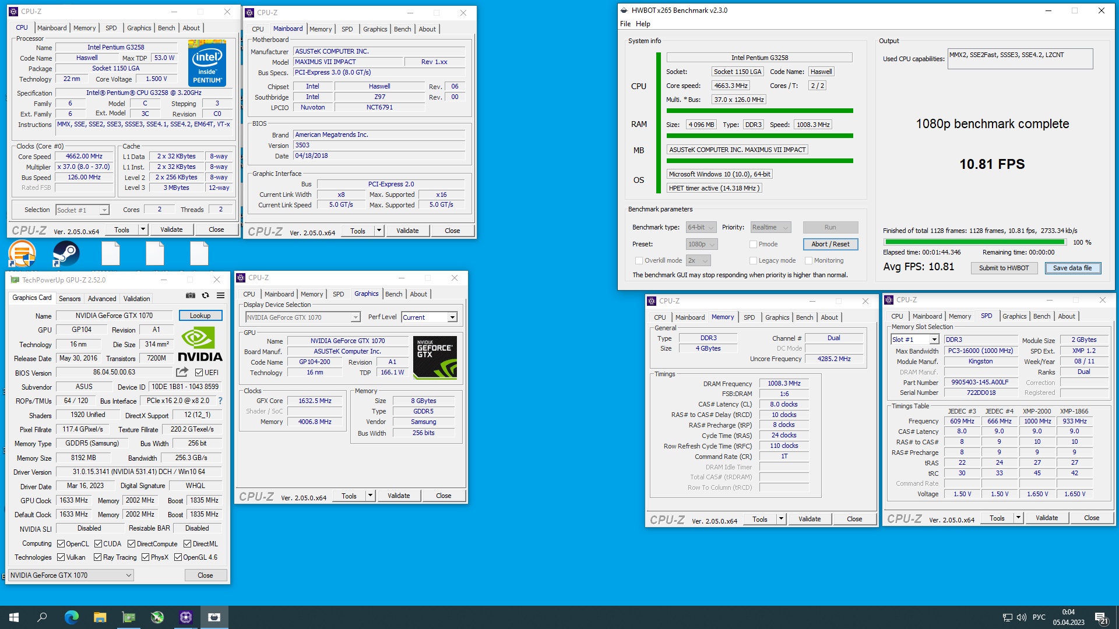This screenshot has width=1119, height=629.
Task: Expand Tools arrow in CPU-Z Memory window
Action: click(x=781, y=519)
